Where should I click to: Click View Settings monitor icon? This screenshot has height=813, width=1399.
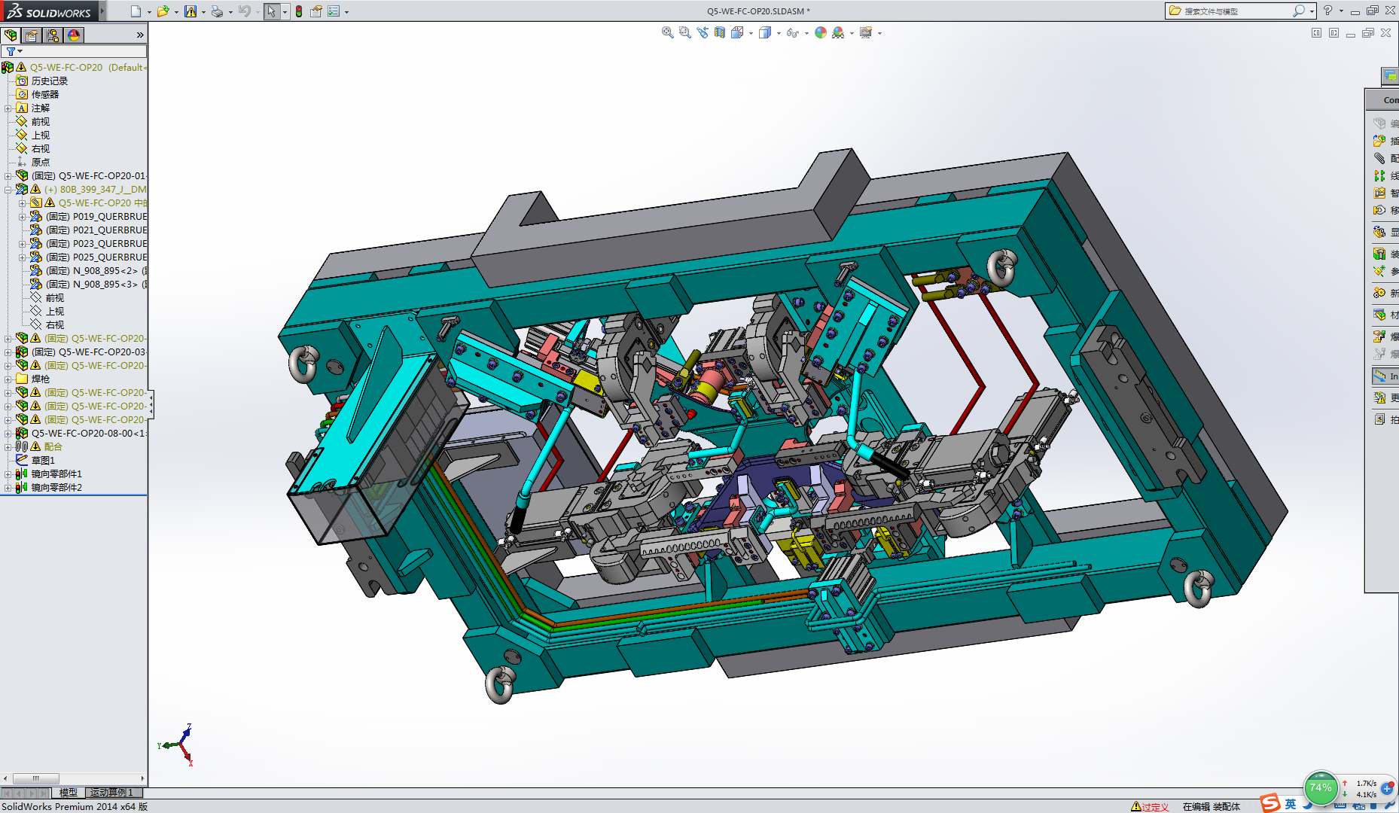click(x=866, y=32)
